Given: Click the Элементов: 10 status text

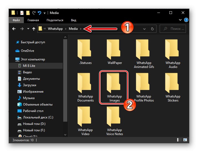Looking at the screenshot, I should coord(23,140).
